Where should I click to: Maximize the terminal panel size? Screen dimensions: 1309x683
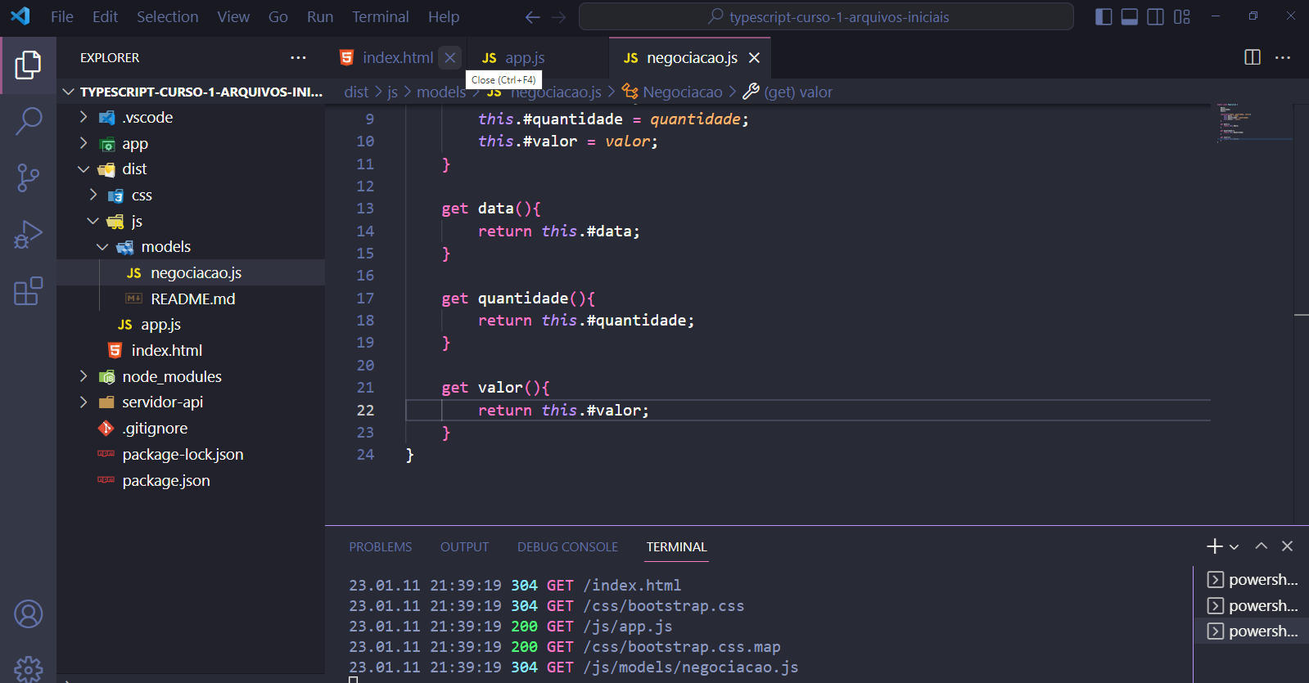pos(1262,546)
